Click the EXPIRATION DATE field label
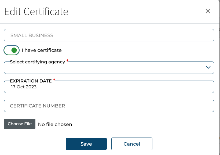 coord(31,80)
